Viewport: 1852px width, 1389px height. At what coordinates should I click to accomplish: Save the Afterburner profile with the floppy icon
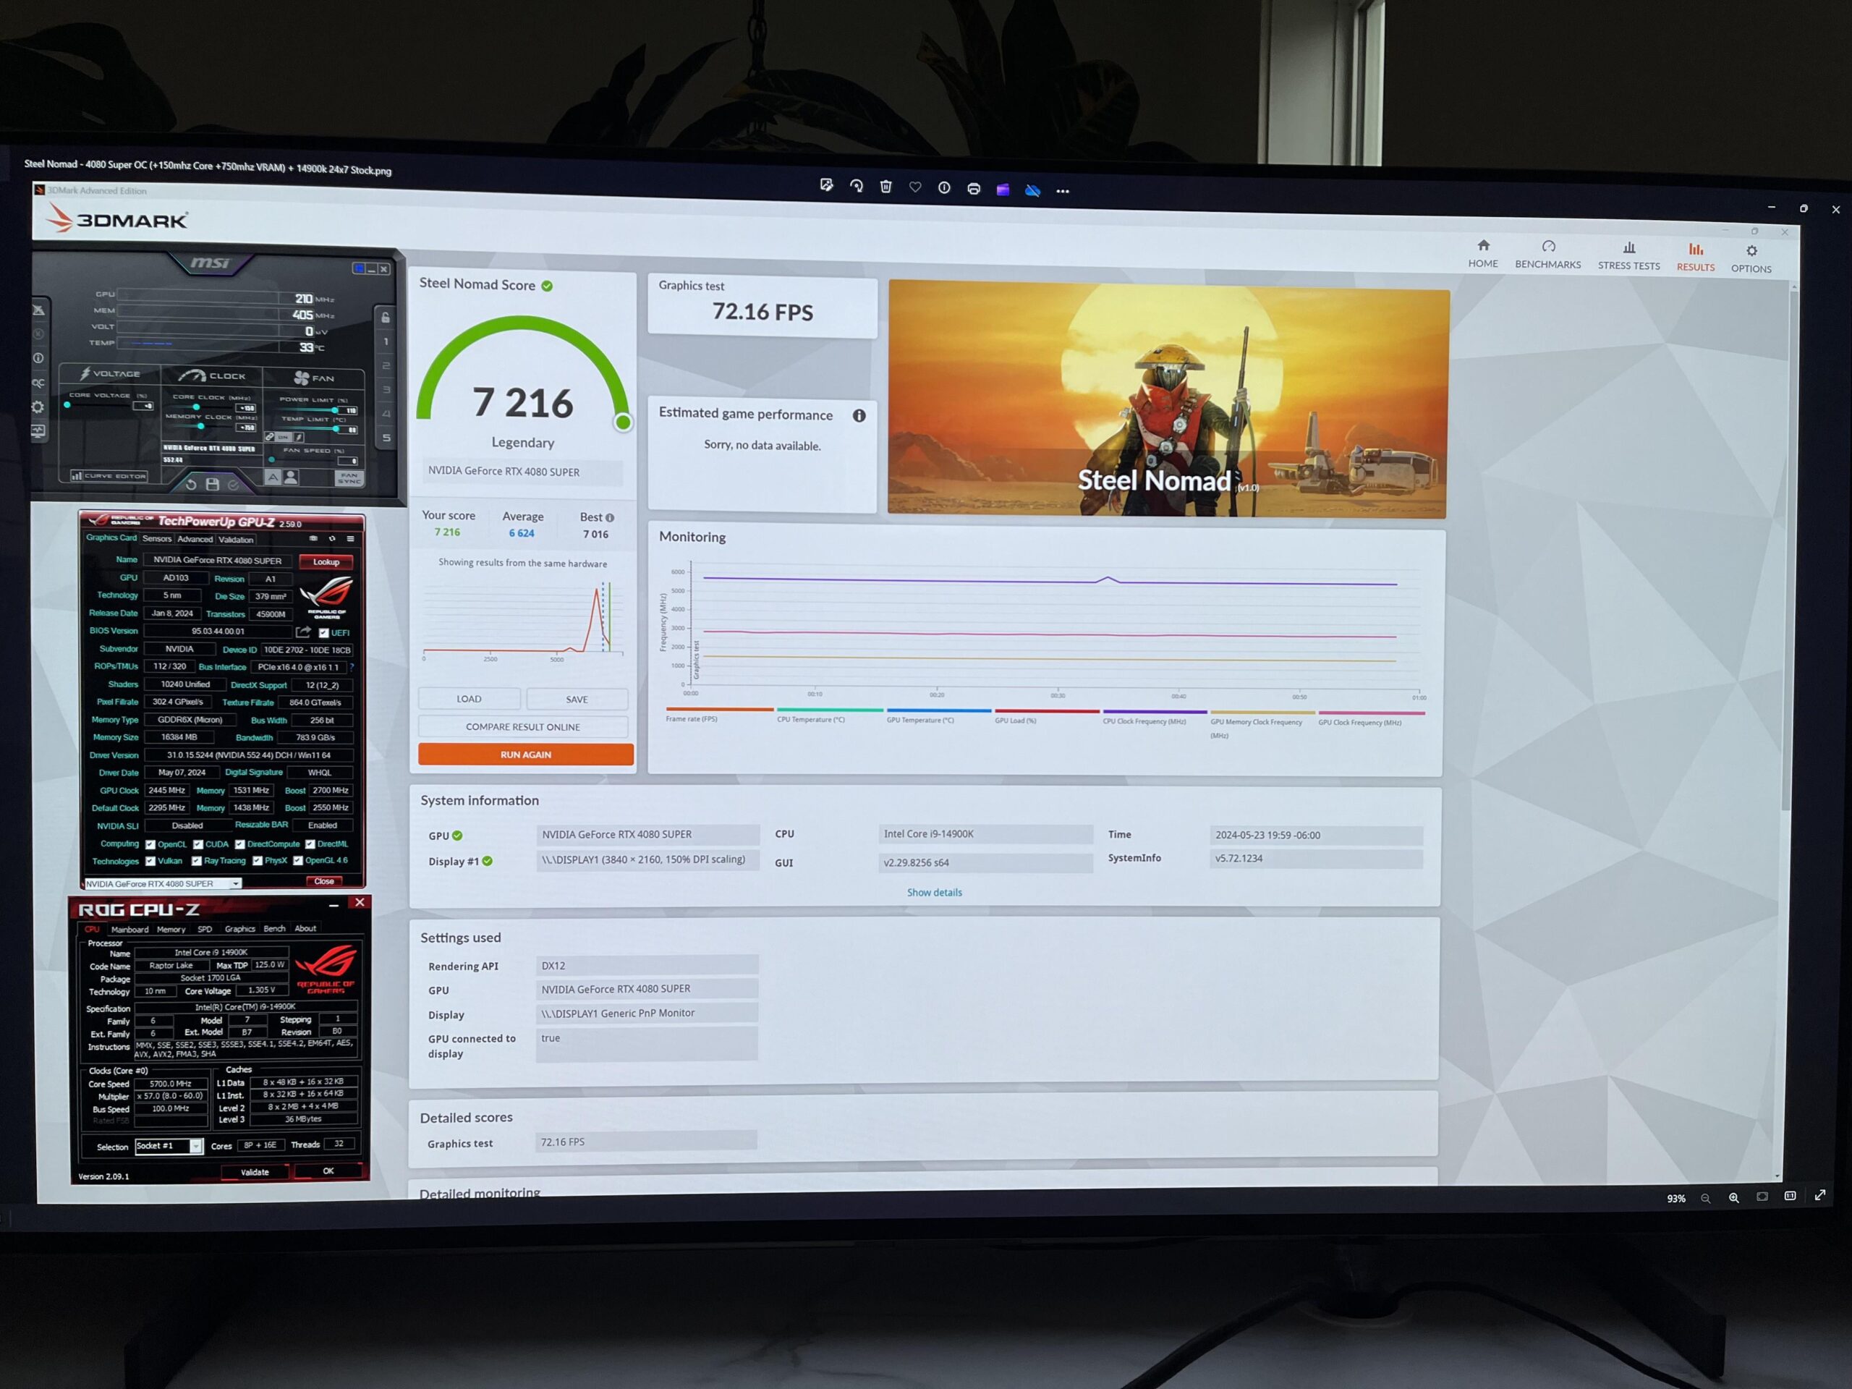[213, 484]
